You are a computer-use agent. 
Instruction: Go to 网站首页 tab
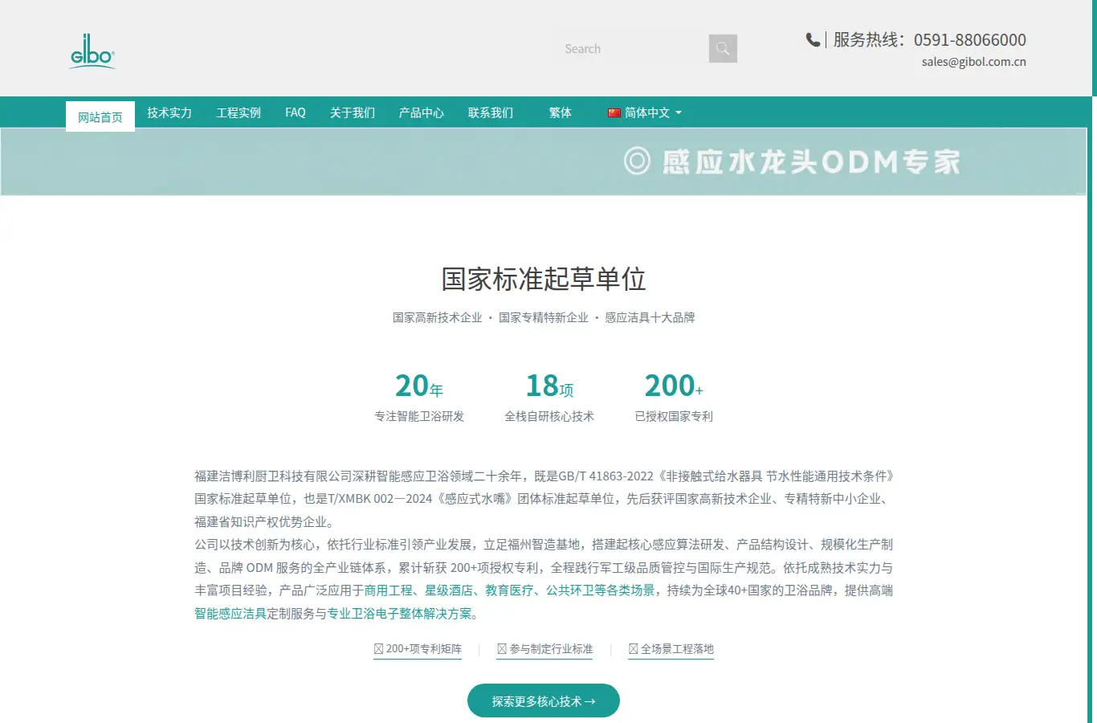coord(100,117)
